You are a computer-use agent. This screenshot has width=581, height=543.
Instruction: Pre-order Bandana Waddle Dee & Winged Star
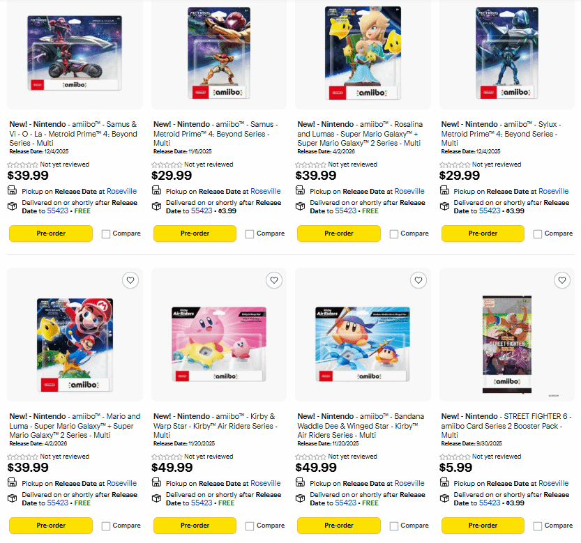[339, 526]
